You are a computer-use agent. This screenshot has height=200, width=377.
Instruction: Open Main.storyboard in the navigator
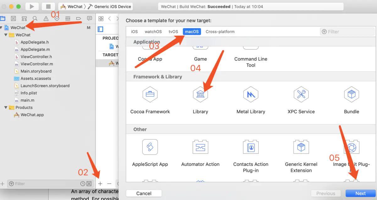36,71
